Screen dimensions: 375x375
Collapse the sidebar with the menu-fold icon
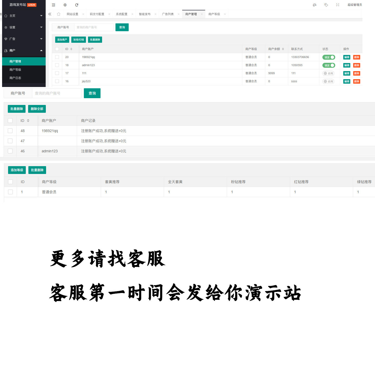click(x=53, y=5)
